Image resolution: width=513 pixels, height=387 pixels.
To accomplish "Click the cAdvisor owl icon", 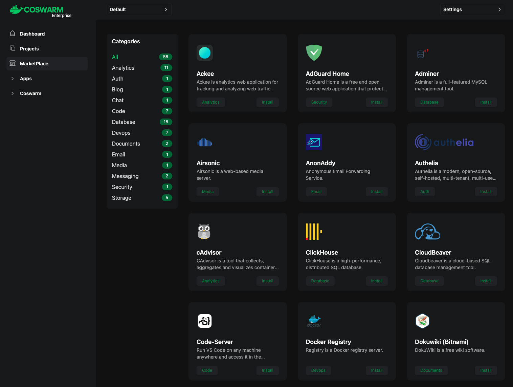I will [204, 232].
